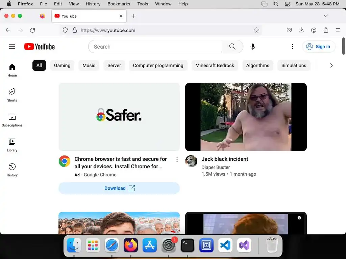Image resolution: width=346 pixels, height=259 pixels.
Task: Open Diaper Buster channel name link
Action: 216,167
